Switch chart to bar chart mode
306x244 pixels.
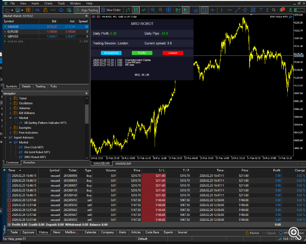coord(128,10)
